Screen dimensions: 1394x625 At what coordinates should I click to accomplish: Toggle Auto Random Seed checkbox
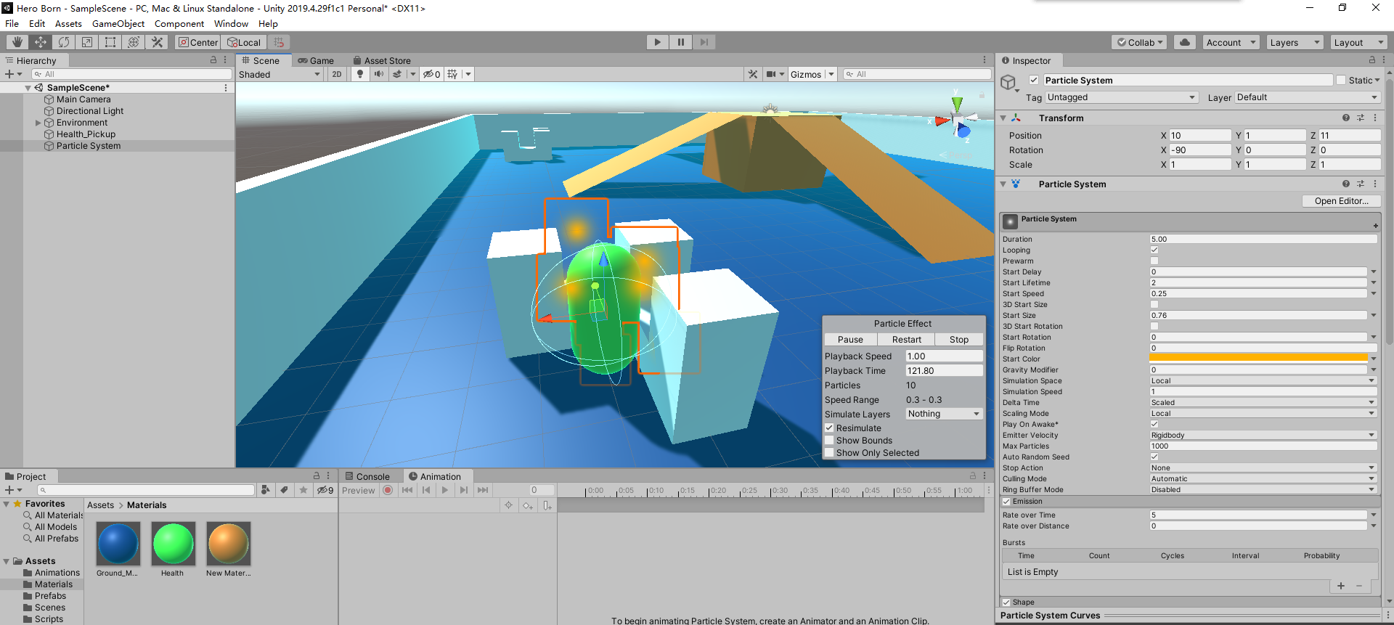[x=1154, y=457]
